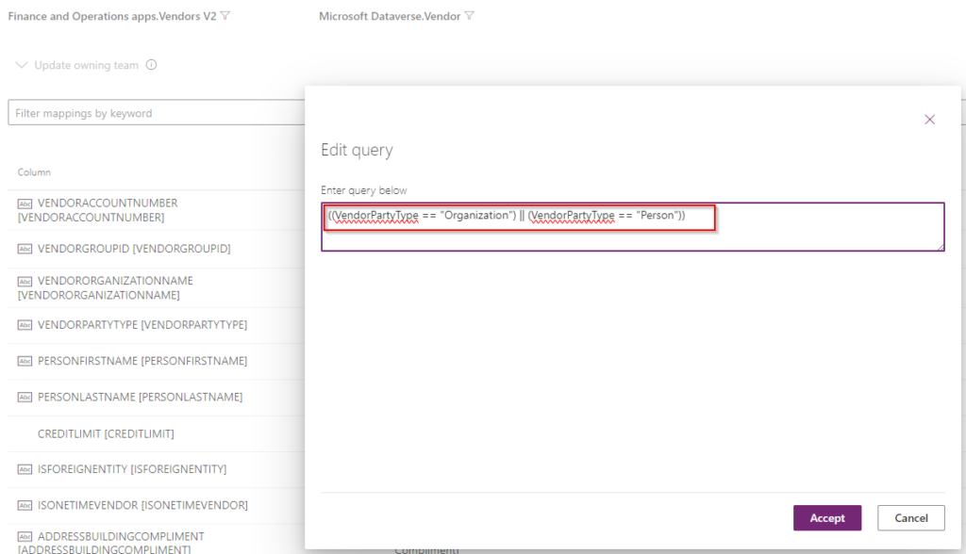The image size is (966, 554).
Task: Select ISONETIMEVENDOR [ISONETIMEVENDOR] row text
Action: 142,505
